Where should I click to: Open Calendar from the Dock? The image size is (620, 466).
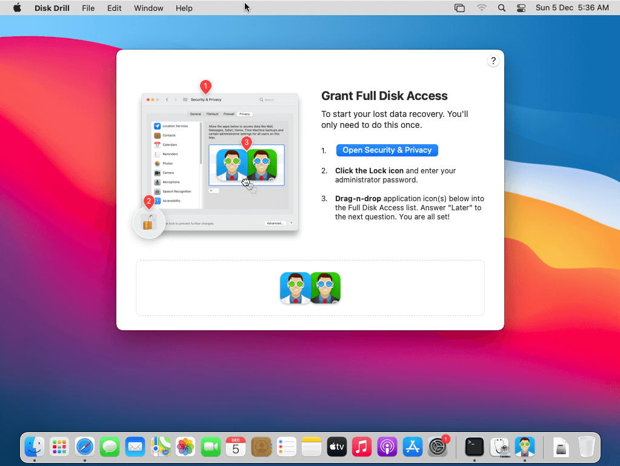point(236,447)
